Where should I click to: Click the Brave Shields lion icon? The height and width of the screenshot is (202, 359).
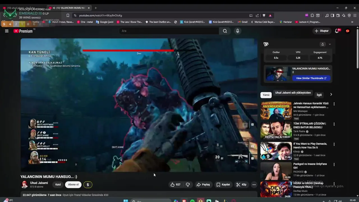click(264, 15)
